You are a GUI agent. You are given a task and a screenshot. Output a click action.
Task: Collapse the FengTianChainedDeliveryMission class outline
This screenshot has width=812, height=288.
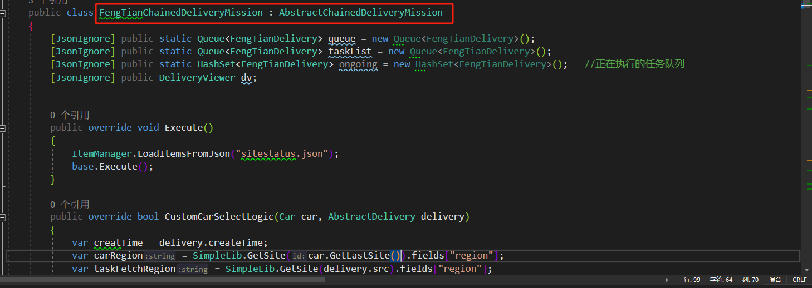(x=3, y=13)
